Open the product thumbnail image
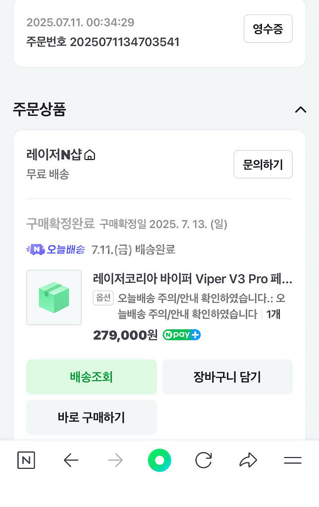This screenshot has height=507, width=319. [x=53, y=297]
